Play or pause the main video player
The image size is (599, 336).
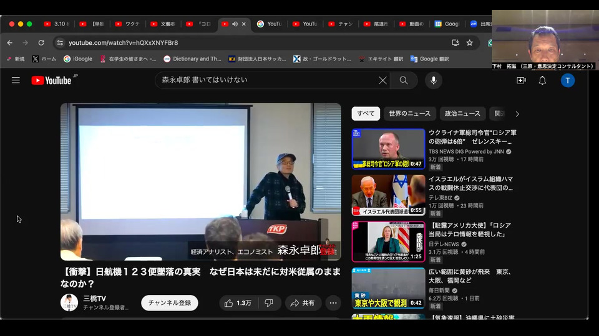click(200, 182)
